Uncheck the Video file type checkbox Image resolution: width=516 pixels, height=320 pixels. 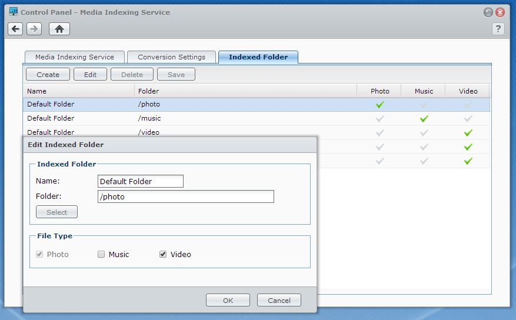[163, 255]
